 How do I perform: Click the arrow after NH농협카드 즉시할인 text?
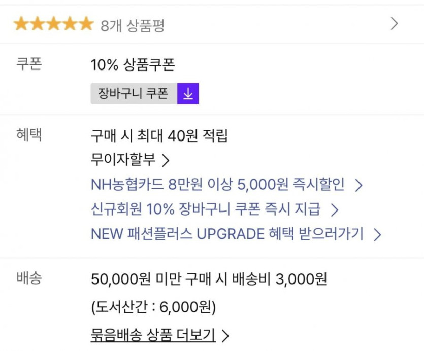point(358,185)
